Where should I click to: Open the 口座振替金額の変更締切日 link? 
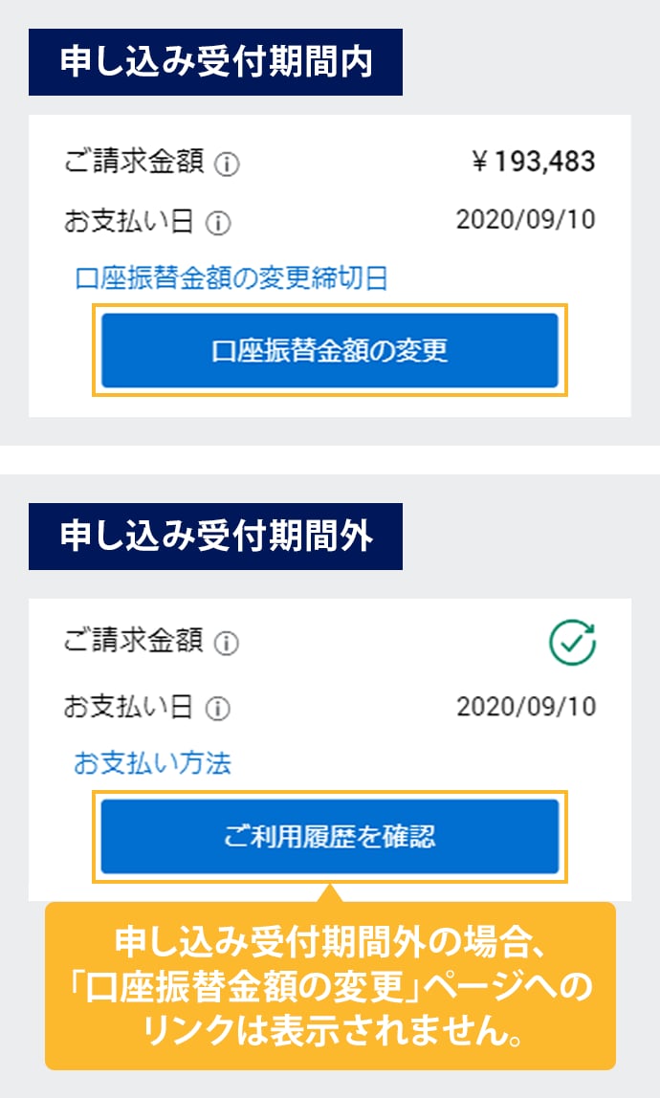click(231, 279)
